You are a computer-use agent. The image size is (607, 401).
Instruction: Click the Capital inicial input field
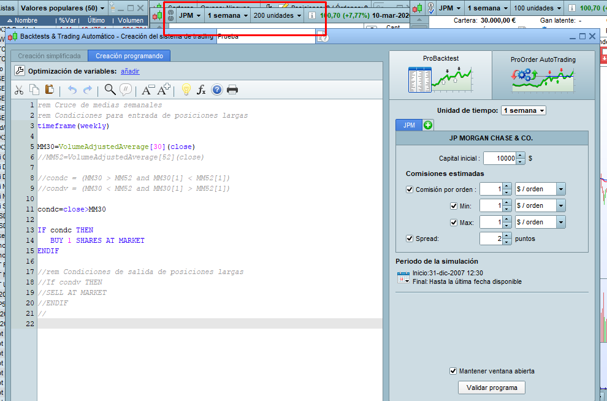click(500, 158)
